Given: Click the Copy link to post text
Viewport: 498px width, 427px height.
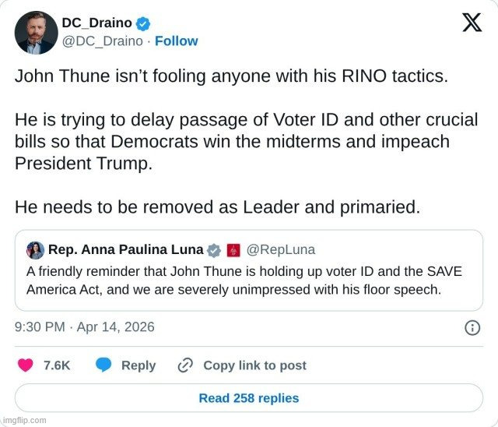Looking at the screenshot, I should click(254, 365).
